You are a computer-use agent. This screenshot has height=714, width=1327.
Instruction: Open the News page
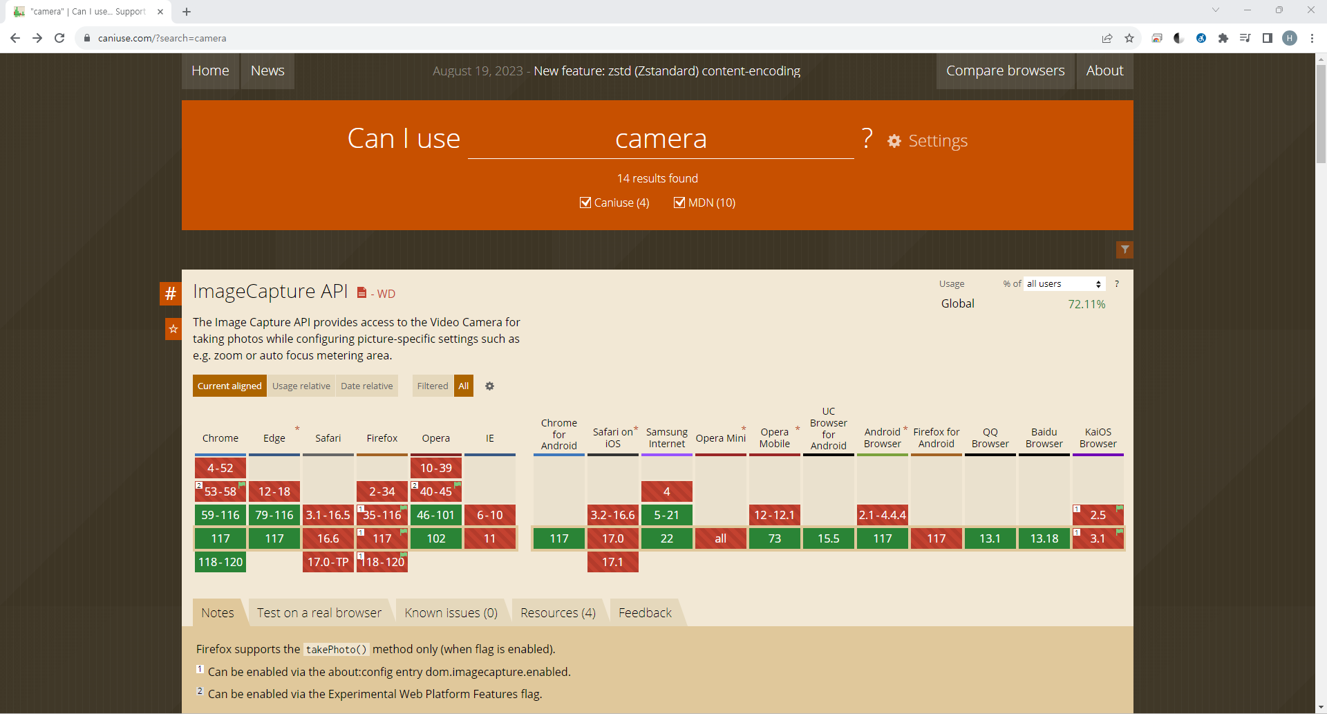[267, 71]
